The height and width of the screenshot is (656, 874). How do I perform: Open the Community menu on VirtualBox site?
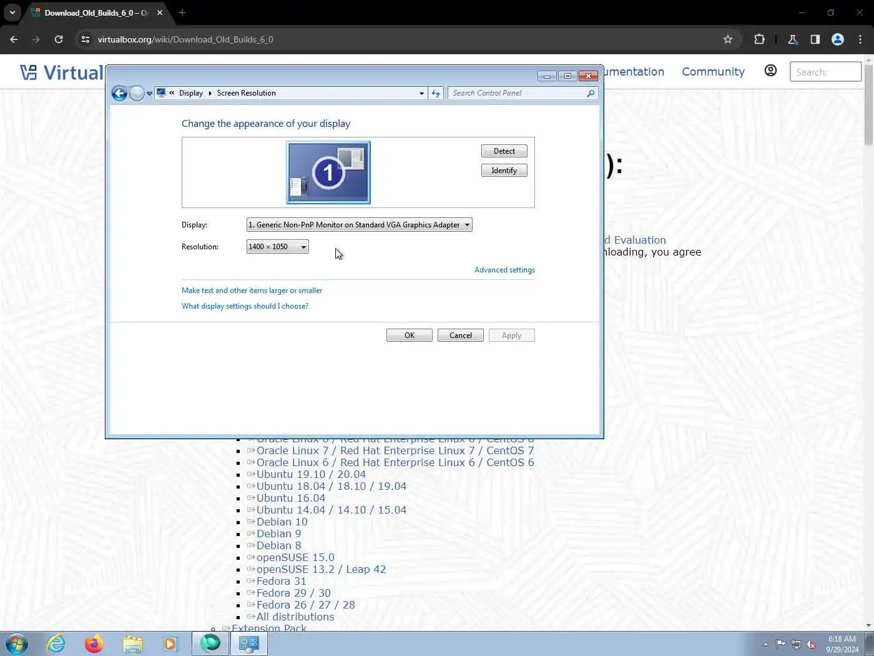(x=713, y=72)
